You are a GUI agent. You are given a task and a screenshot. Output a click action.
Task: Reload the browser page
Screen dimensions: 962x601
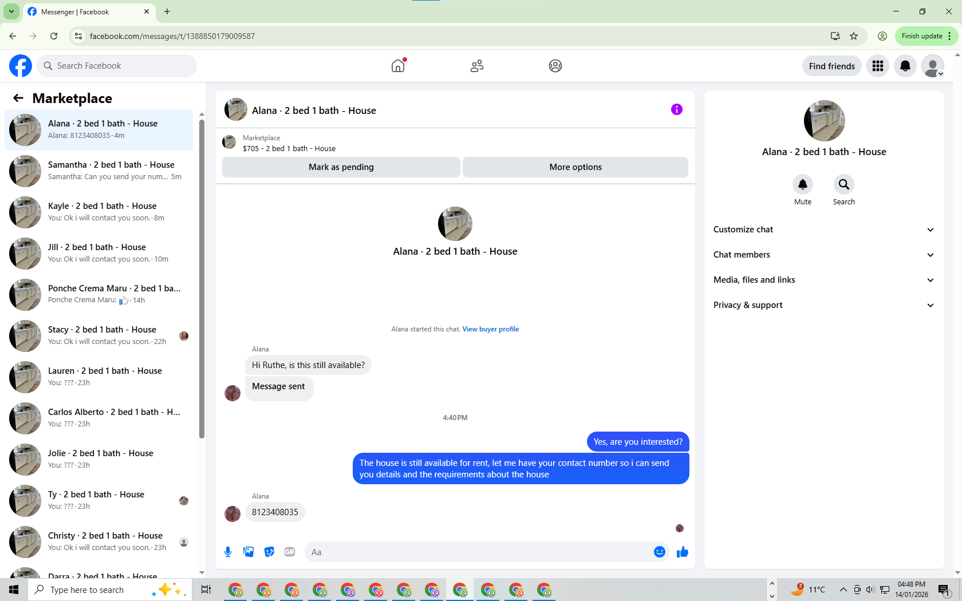[x=54, y=36]
